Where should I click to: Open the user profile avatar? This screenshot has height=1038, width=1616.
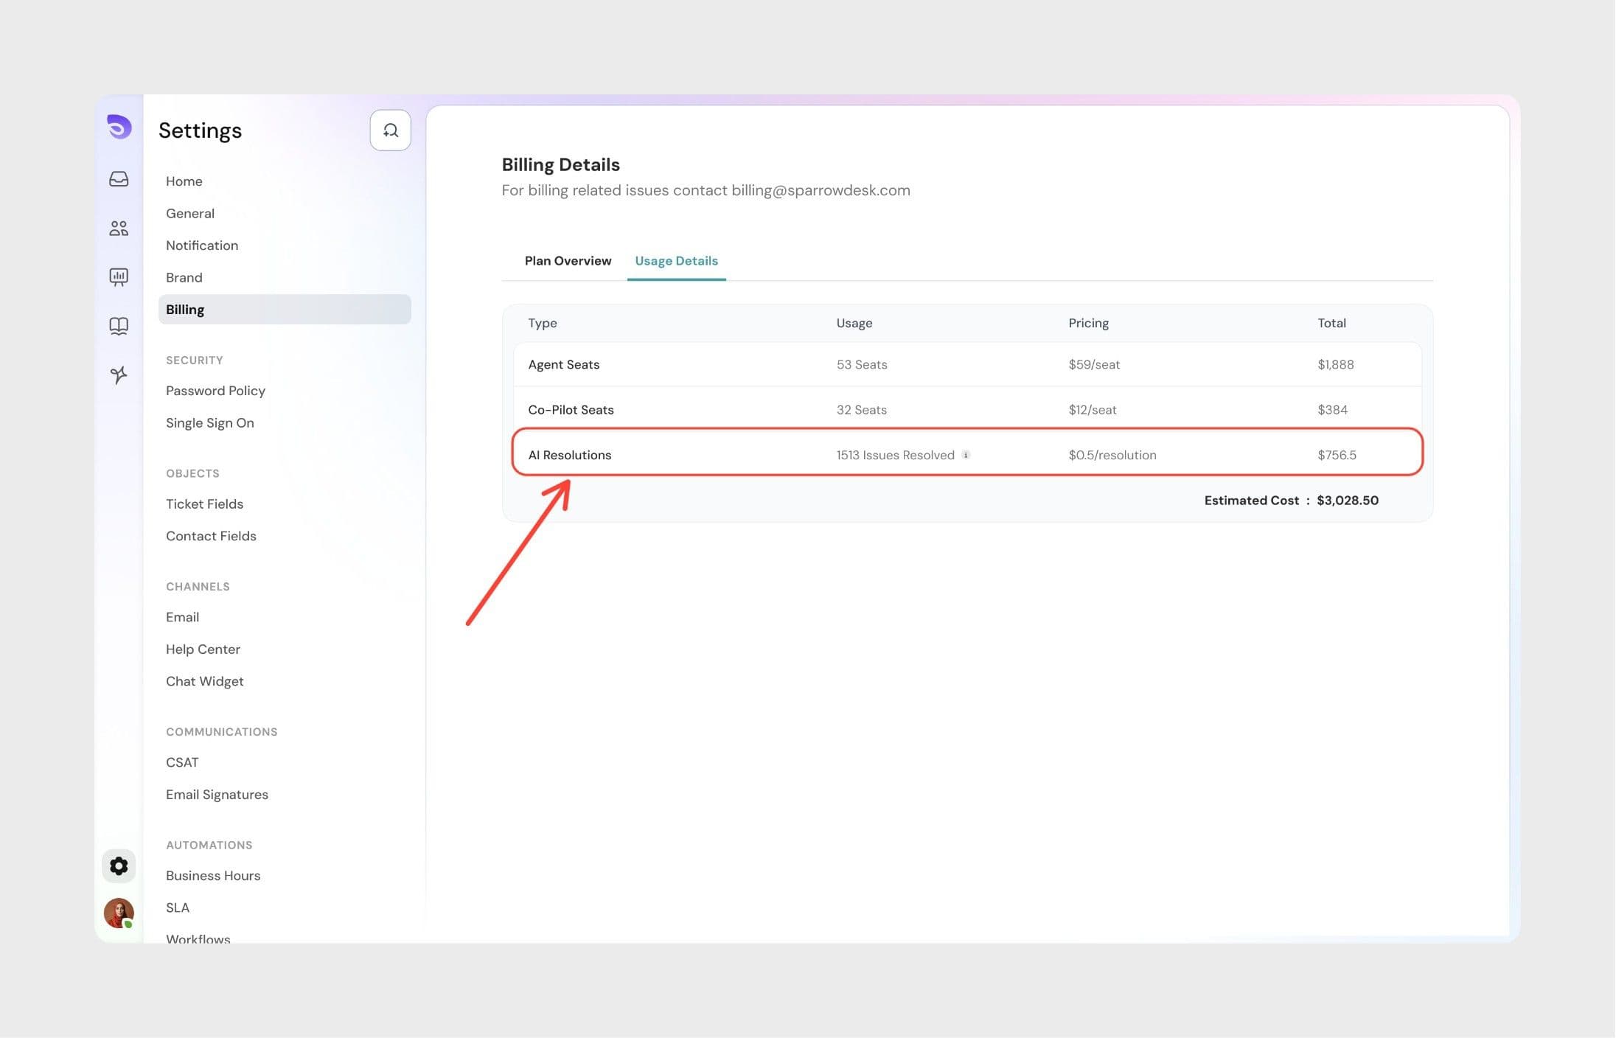[x=119, y=913]
